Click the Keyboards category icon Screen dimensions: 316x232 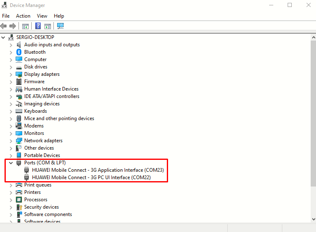[x=19, y=111]
